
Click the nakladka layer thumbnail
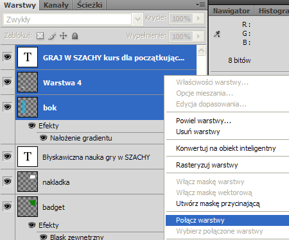28,182
